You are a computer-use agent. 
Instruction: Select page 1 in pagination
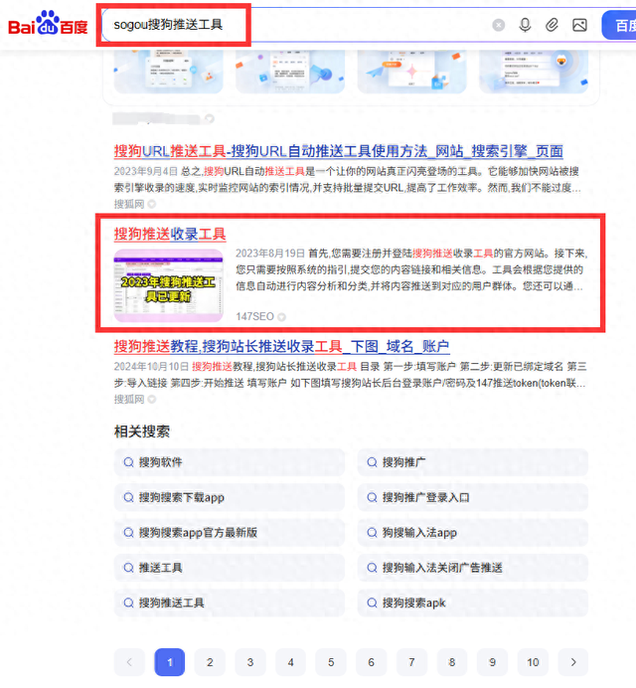(170, 662)
